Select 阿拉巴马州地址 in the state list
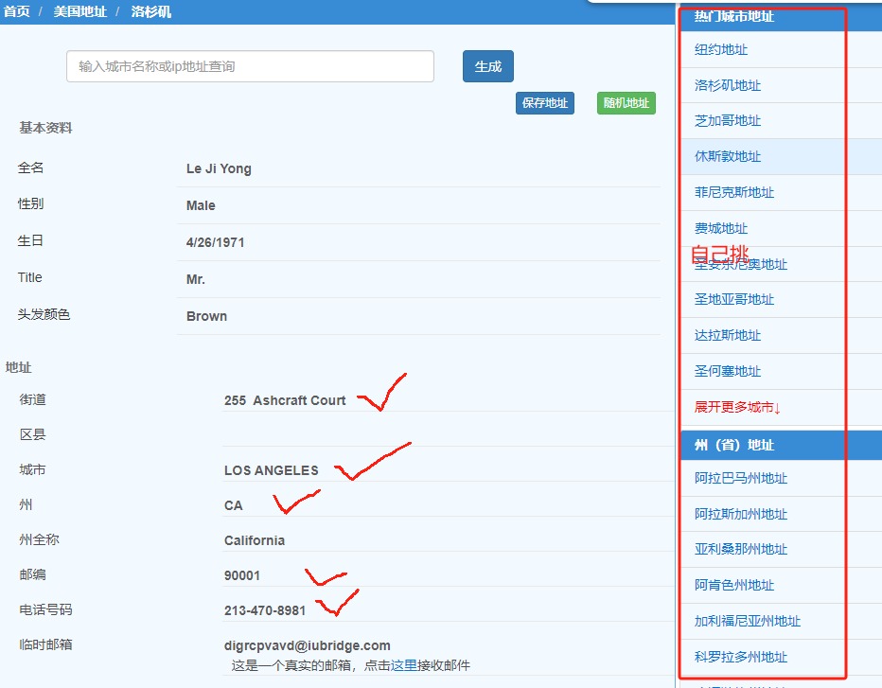882x688 pixels. click(741, 479)
